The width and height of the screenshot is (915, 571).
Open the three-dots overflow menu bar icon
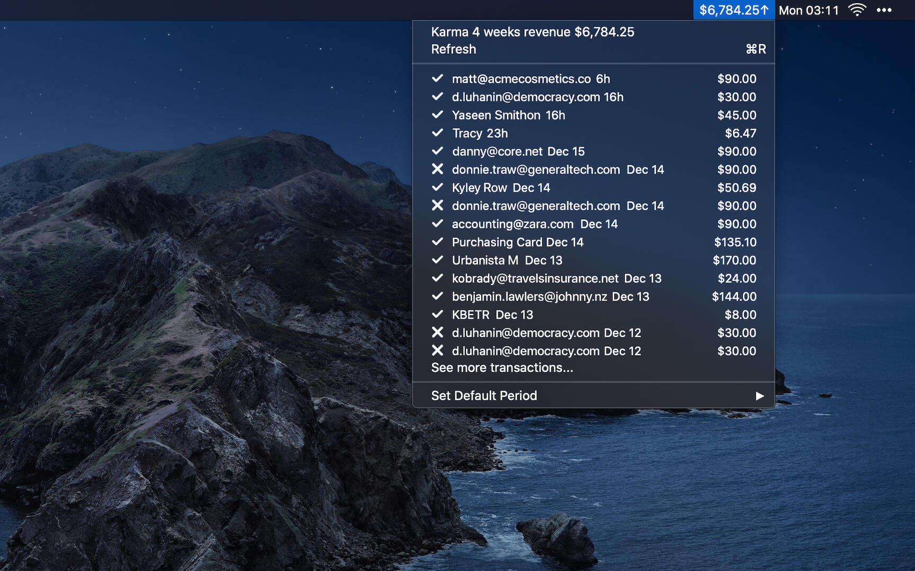(x=884, y=10)
